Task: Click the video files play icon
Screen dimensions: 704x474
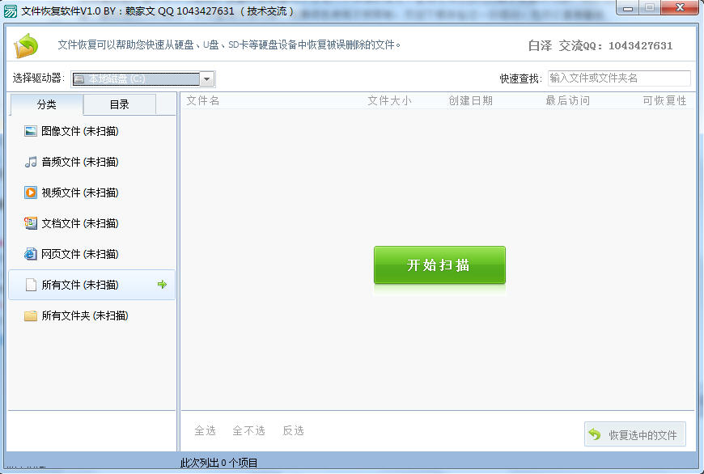Action: (31, 193)
